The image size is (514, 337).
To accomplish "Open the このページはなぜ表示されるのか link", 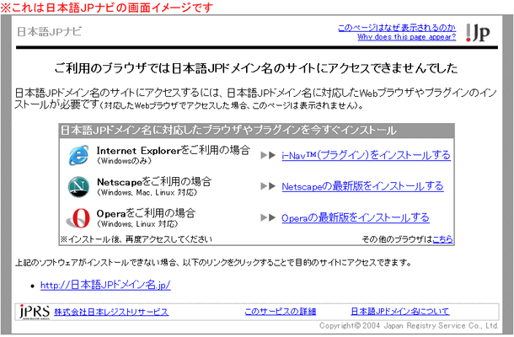I will 397,28.
